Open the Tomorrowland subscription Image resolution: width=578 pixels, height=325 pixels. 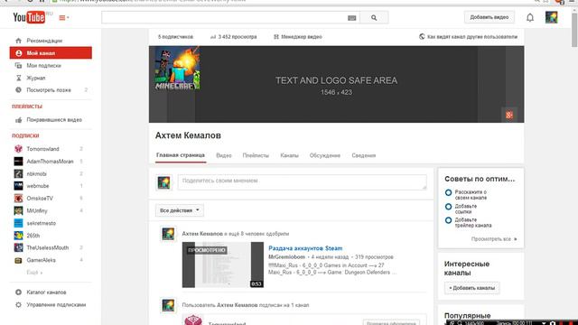point(42,149)
